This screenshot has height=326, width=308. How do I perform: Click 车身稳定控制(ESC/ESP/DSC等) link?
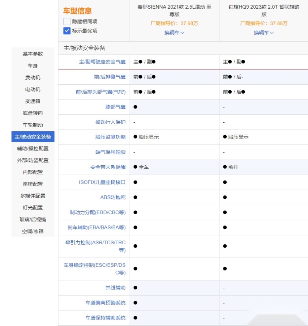95,269
